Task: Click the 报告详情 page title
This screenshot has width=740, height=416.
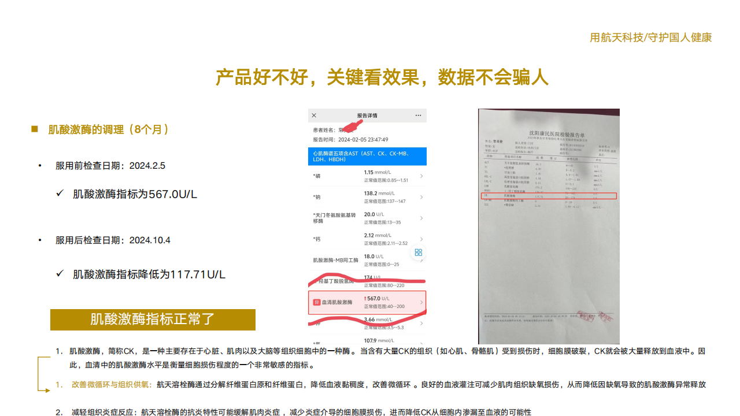Action: 367,116
